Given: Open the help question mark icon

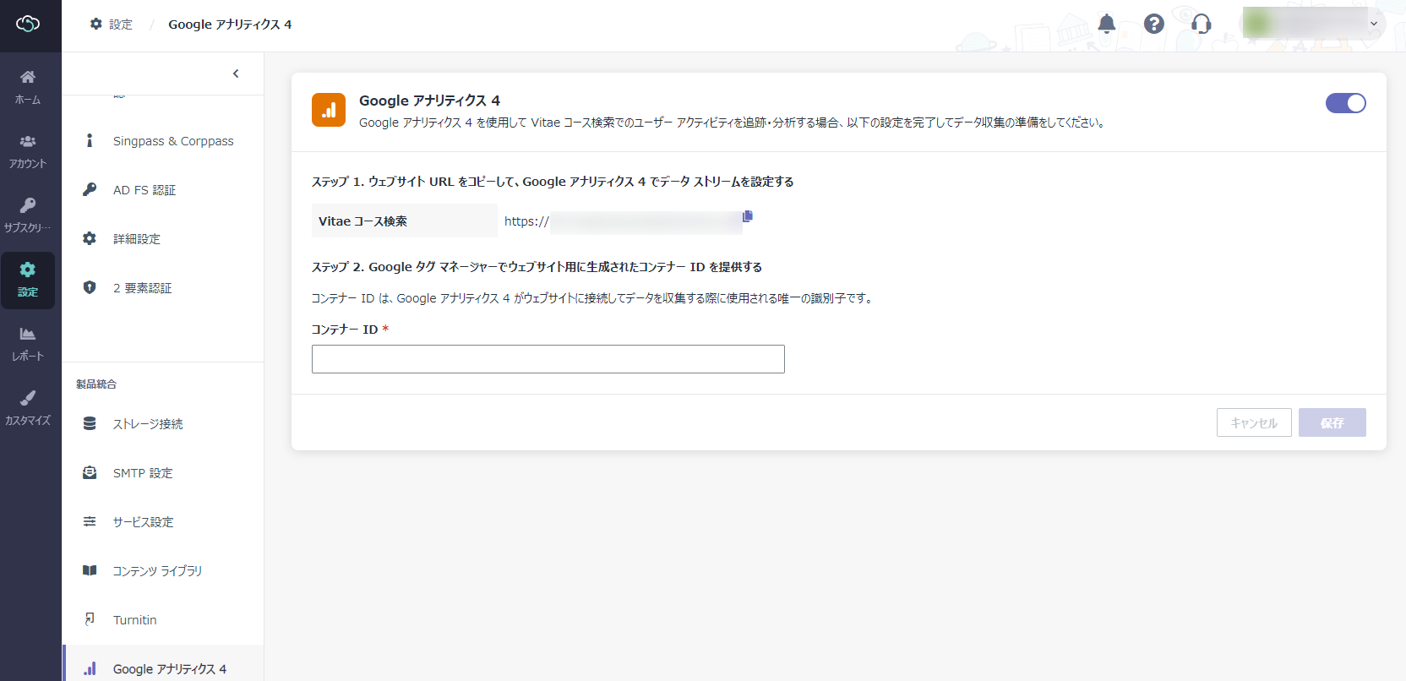Looking at the screenshot, I should tap(1154, 24).
